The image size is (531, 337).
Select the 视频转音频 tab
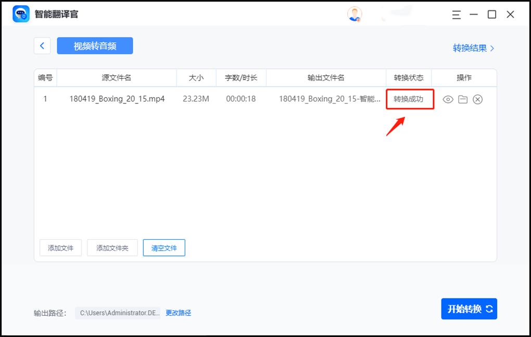[x=95, y=46]
